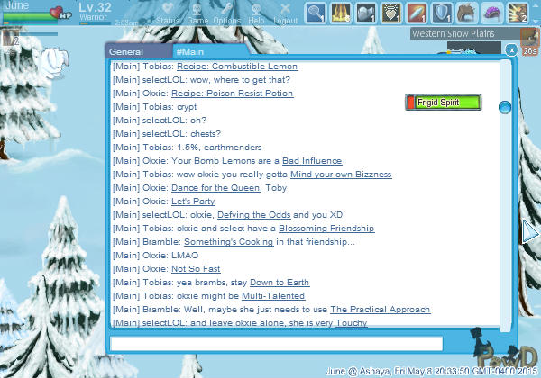541x378 pixels.
Task: Select the brown fur hat hotbar item
Action: point(467,13)
